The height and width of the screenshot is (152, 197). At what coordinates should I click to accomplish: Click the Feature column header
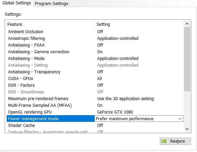pos(15,24)
